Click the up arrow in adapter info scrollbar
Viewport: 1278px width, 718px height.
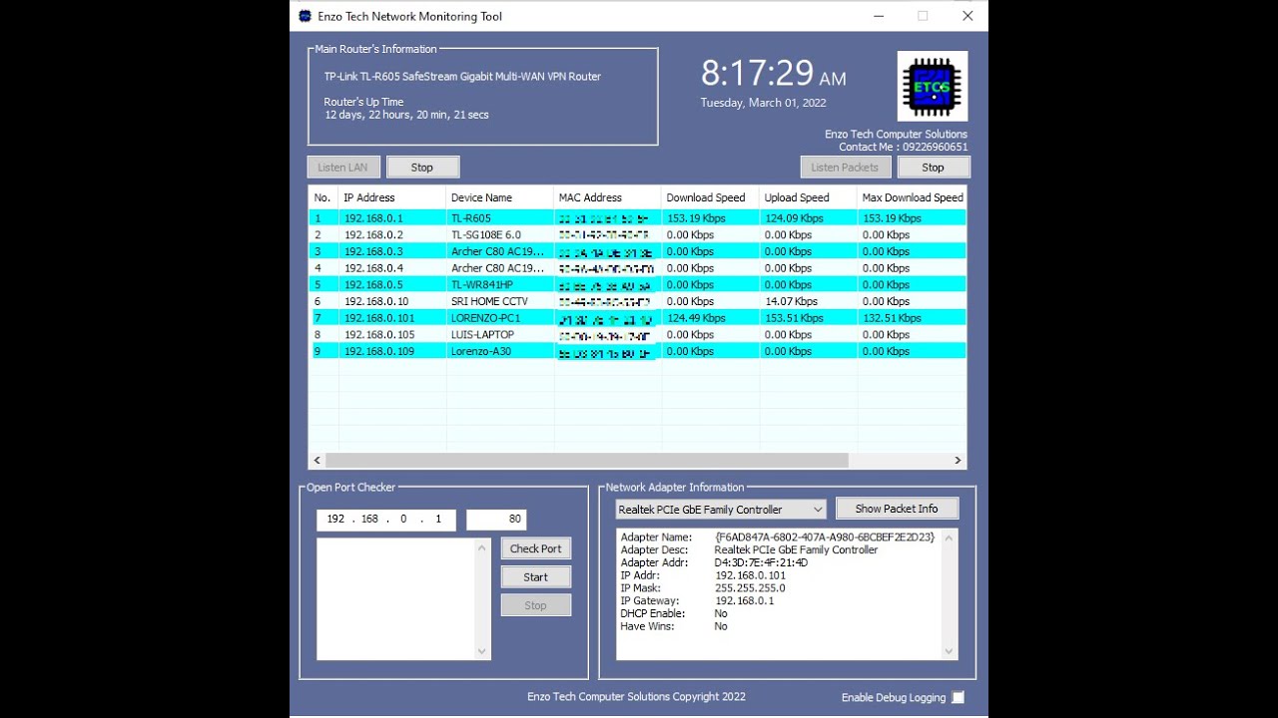pyautogui.click(x=950, y=538)
